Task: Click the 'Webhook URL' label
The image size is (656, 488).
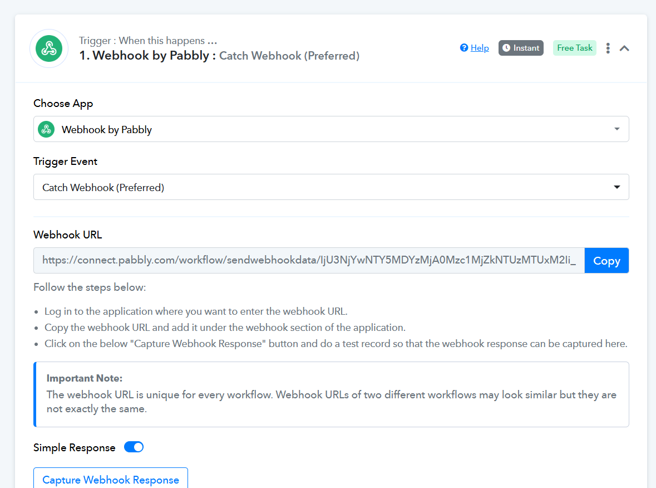Action: coord(68,235)
